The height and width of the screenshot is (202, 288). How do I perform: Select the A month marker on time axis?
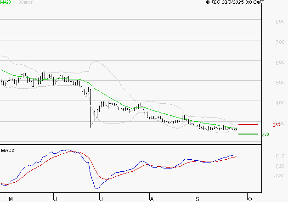click(151, 199)
